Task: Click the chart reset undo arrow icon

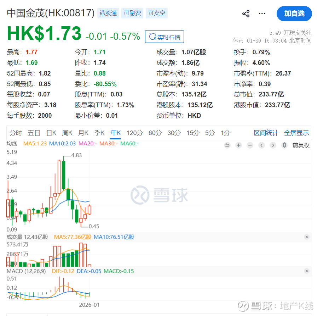Action: pos(227,145)
